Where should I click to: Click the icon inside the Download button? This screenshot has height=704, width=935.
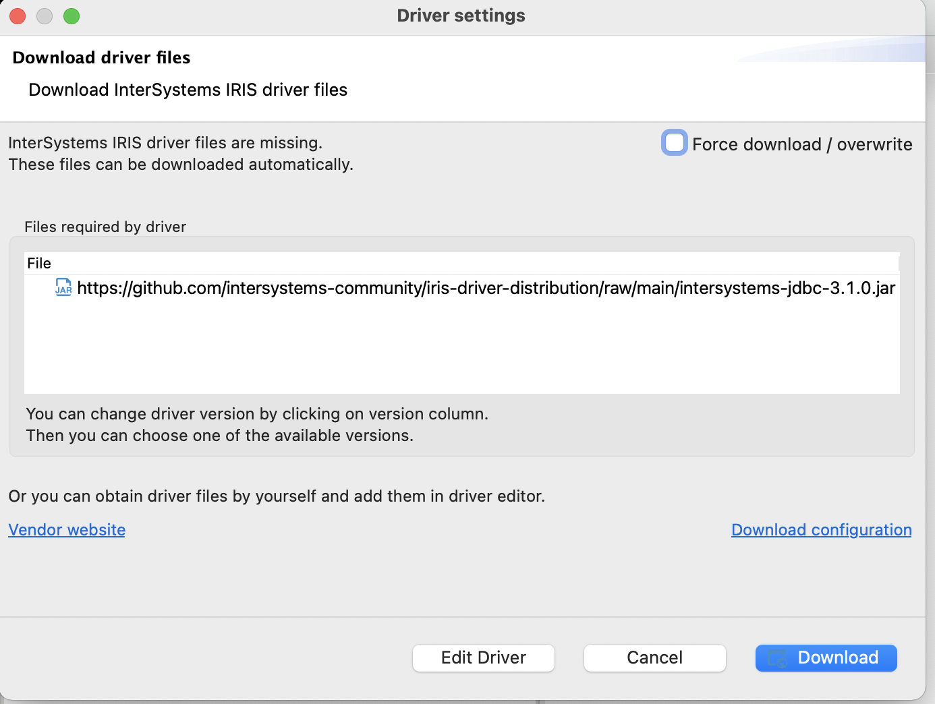click(778, 658)
